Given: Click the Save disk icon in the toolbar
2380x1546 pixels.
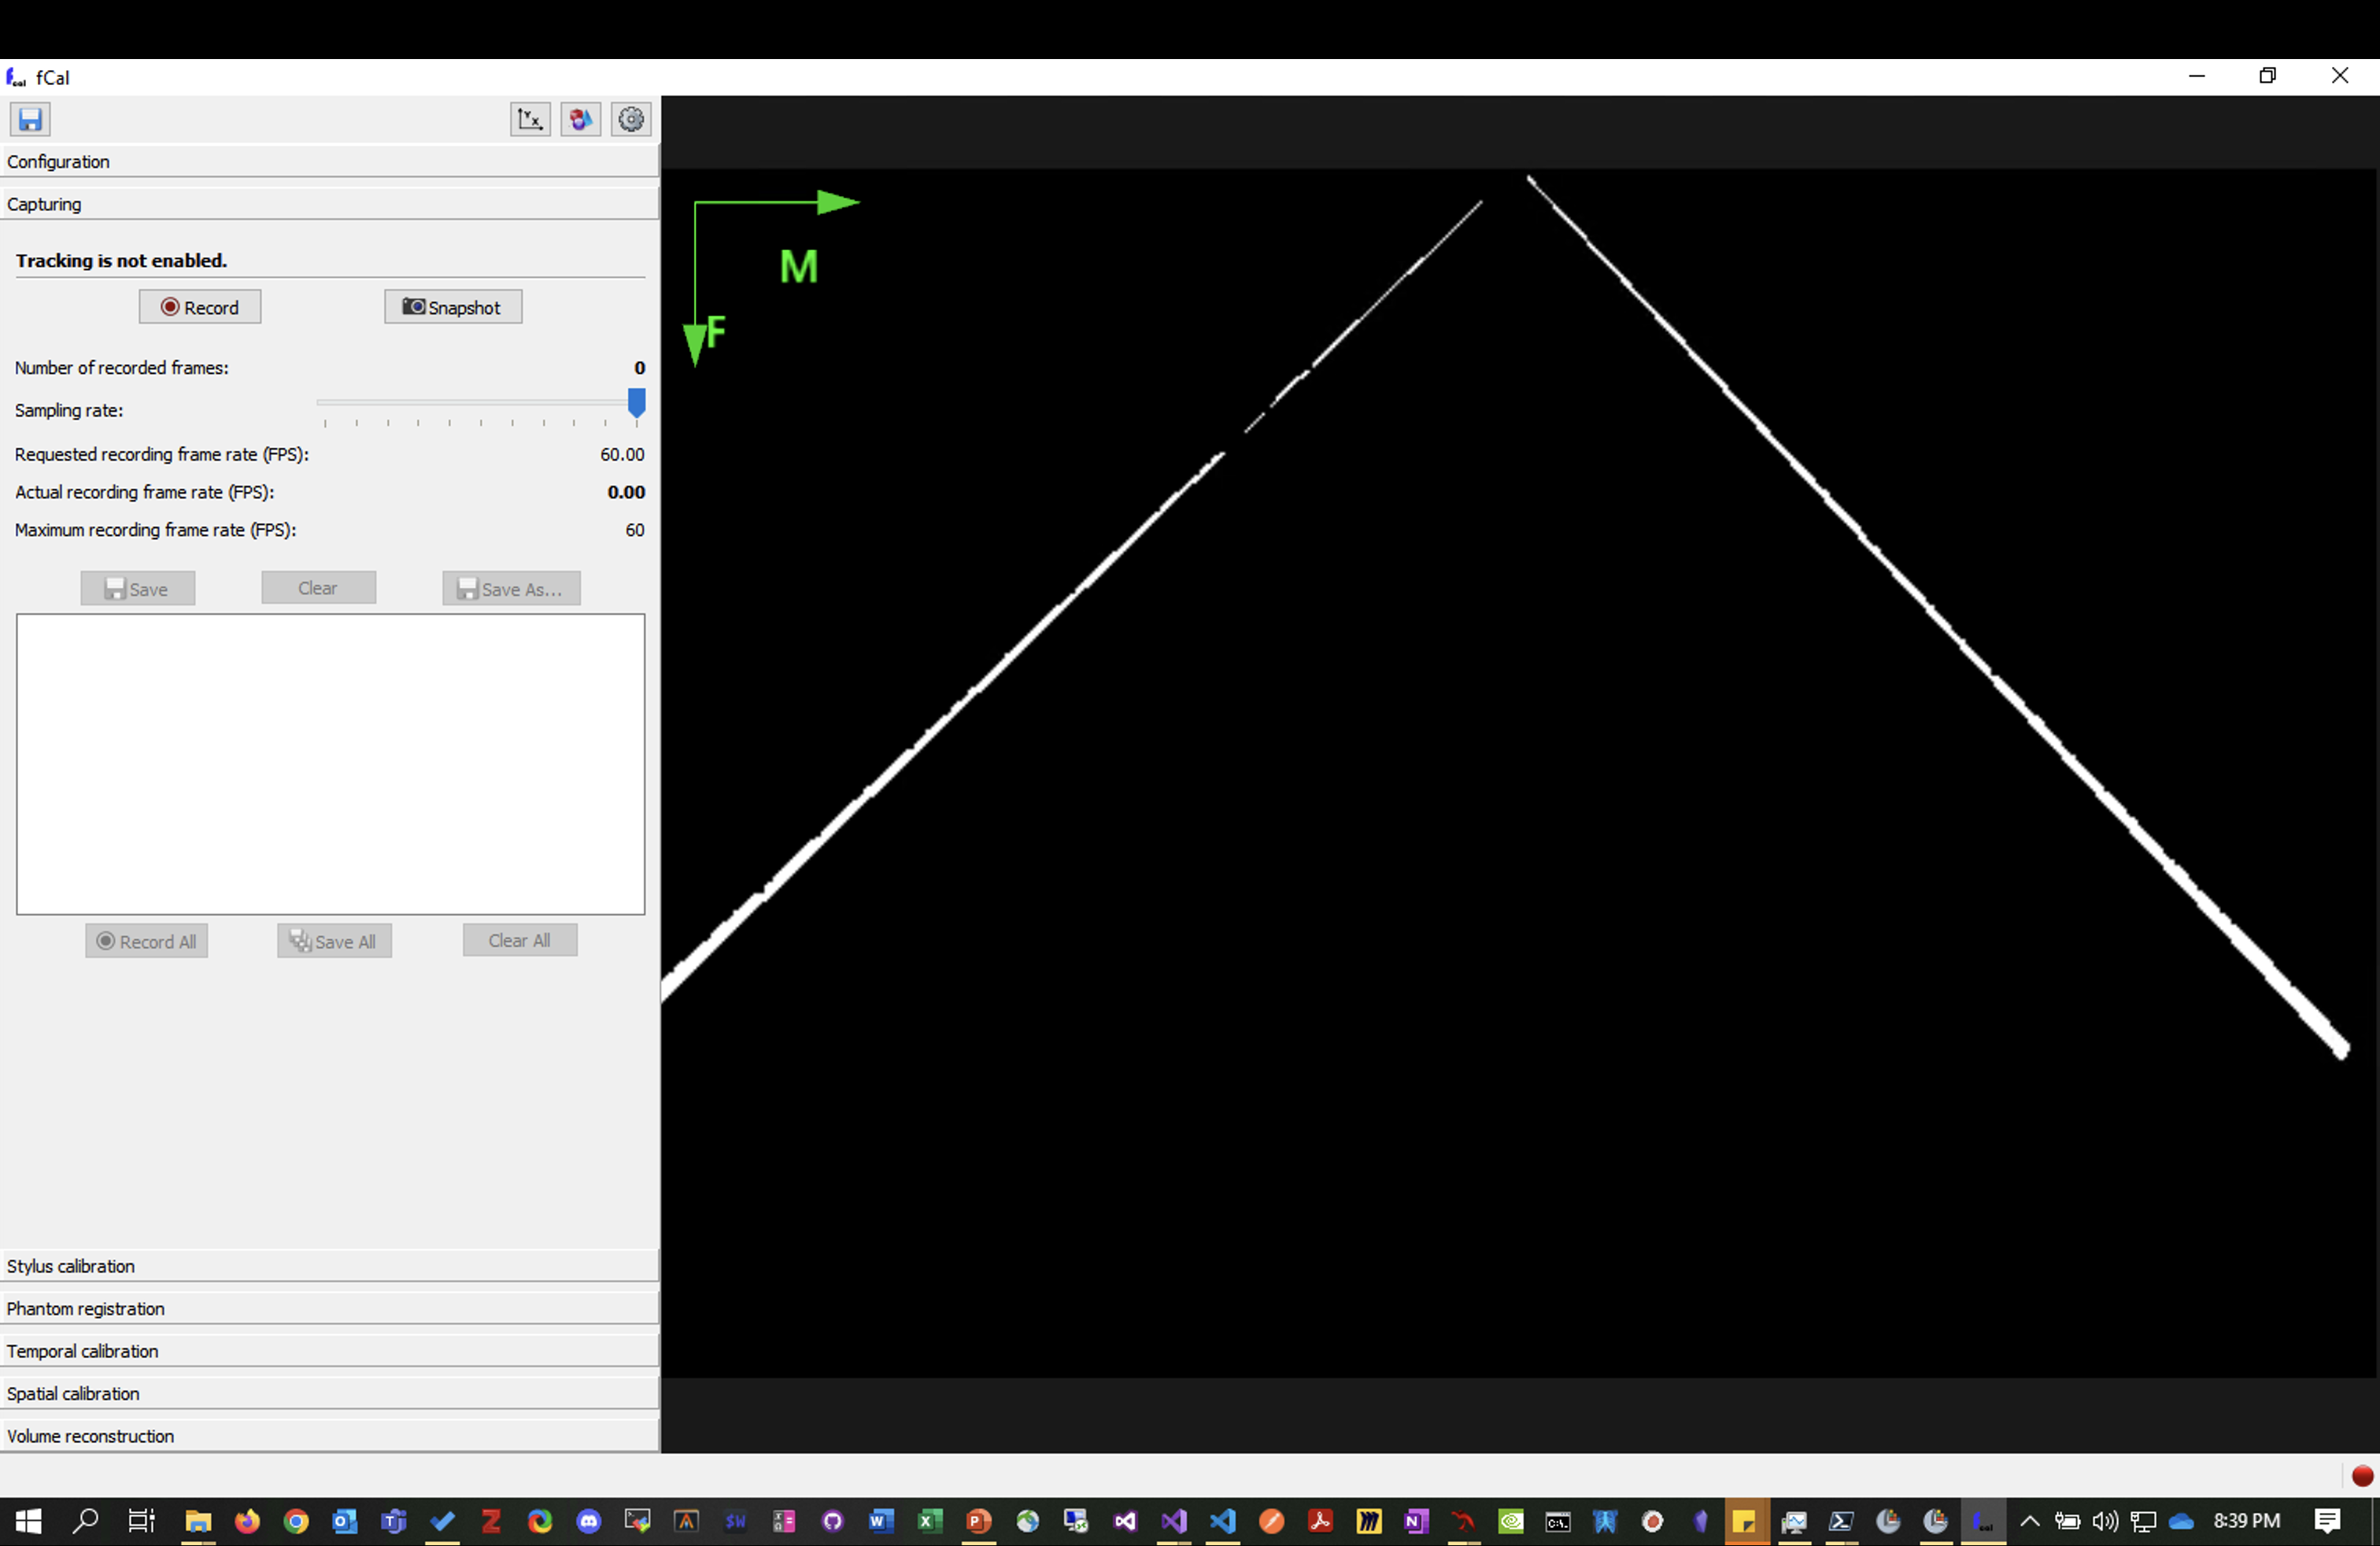Looking at the screenshot, I should 29,119.
